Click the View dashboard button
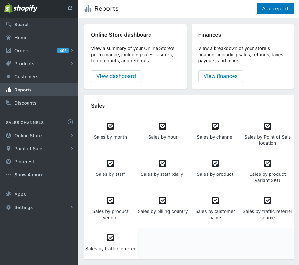299x265 pixels. tap(116, 76)
